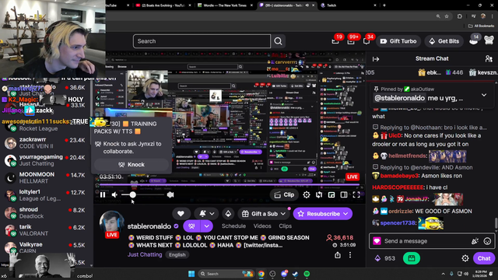Image resolution: width=498 pixels, height=280 pixels.
Task: Switch to Boats Are Evolving YouTube tab
Action: [x=163, y=5]
